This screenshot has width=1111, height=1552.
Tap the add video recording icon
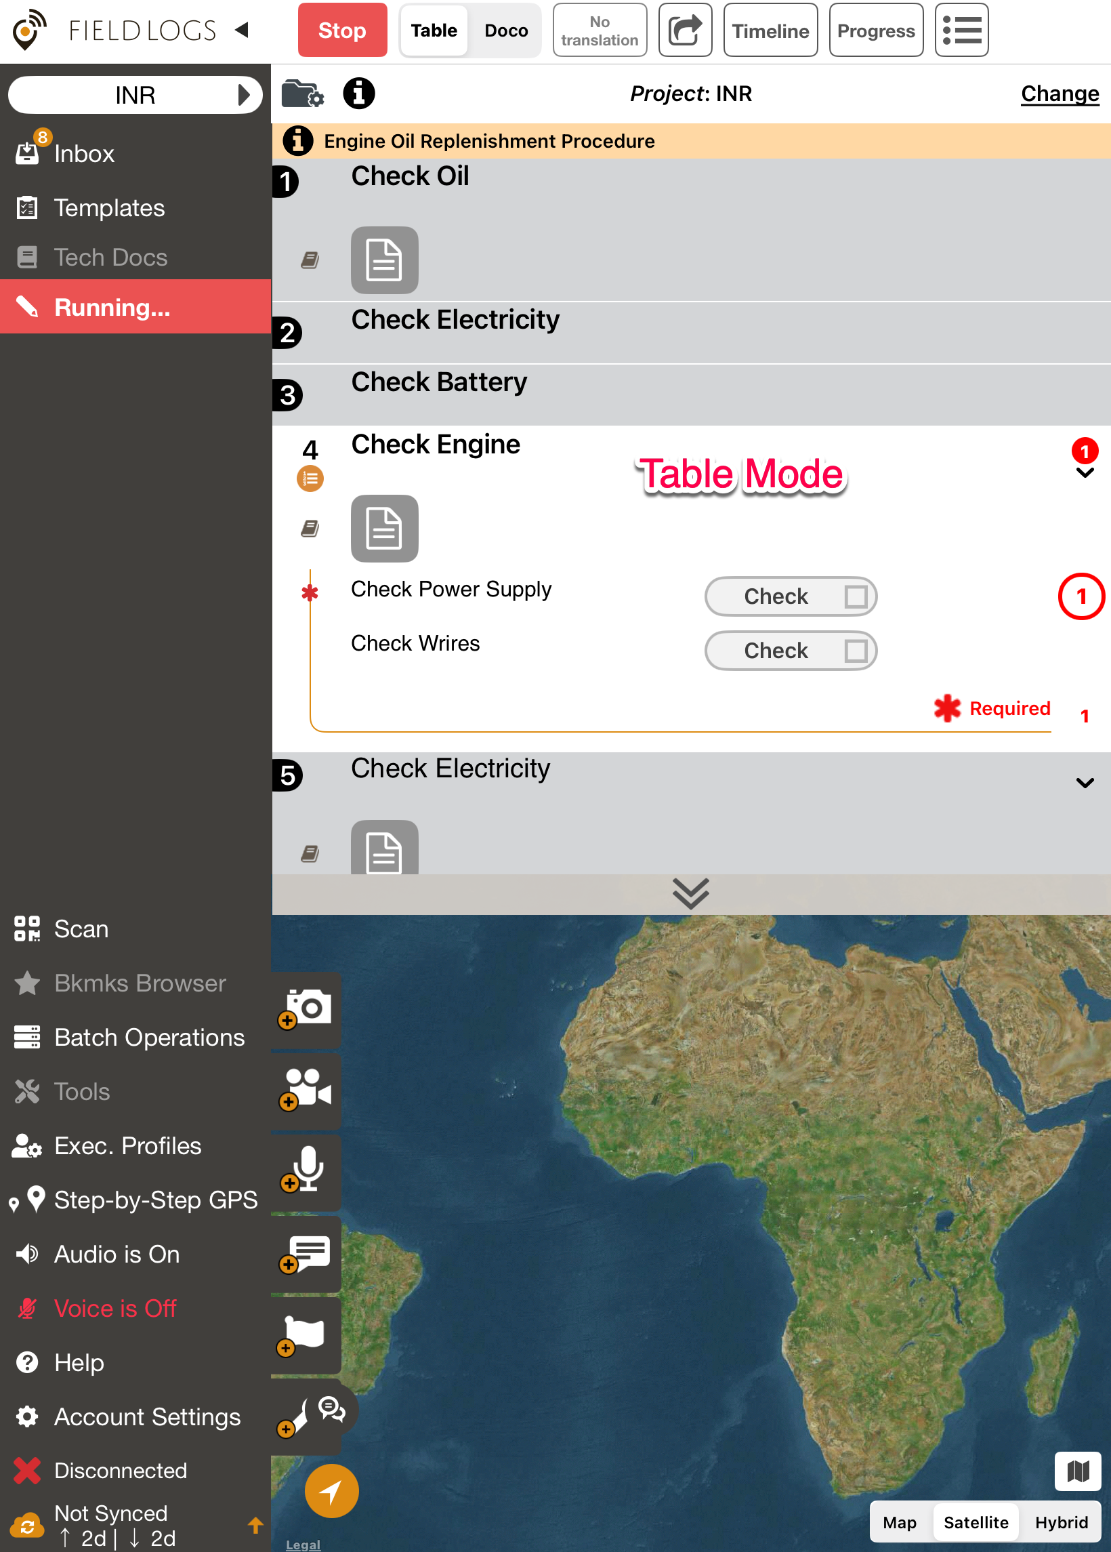pos(306,1089)
